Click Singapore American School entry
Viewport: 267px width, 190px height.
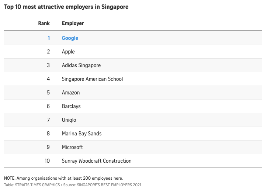[92, 79]
